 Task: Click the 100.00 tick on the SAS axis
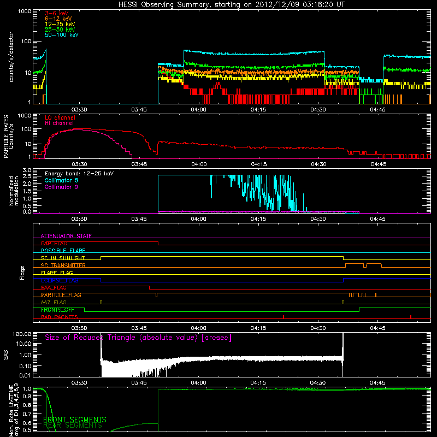(22, 334)
